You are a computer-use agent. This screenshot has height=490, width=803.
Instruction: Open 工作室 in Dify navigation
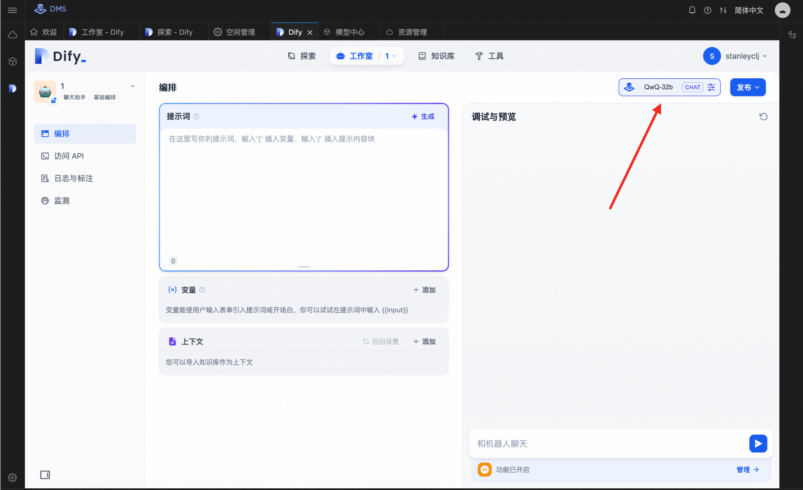point(355,56)
